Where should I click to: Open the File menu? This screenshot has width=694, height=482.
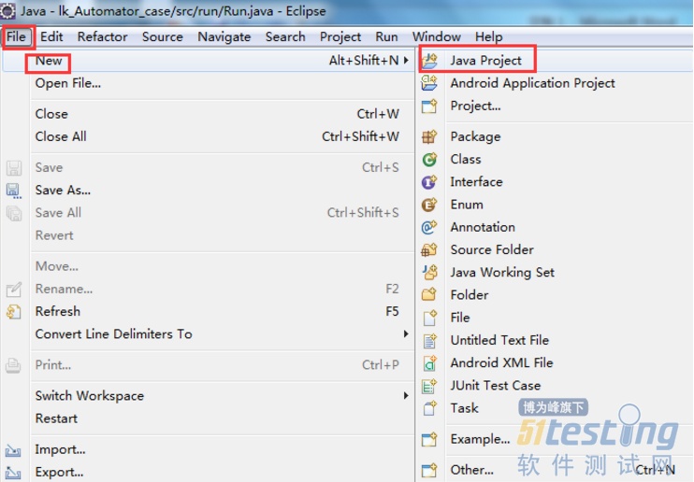[17, 36]
